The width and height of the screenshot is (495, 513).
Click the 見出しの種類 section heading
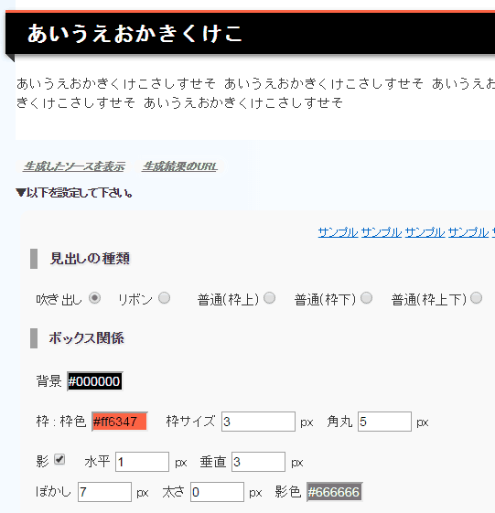pyautogui.click(x=90, y=259)
